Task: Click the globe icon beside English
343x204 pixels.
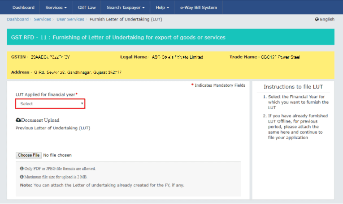Action: tap(317, 19)
